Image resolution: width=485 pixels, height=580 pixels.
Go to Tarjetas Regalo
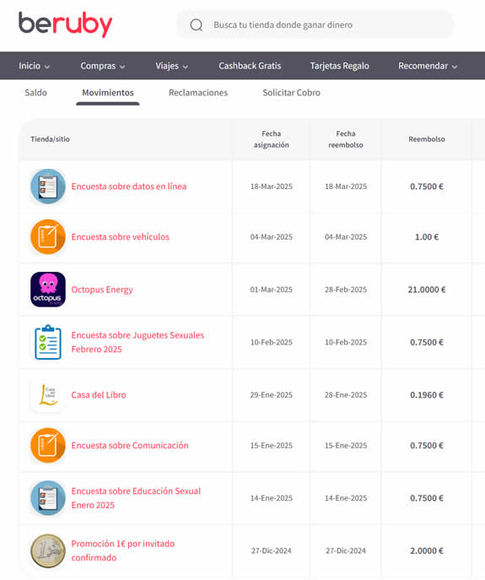point(339,66)
